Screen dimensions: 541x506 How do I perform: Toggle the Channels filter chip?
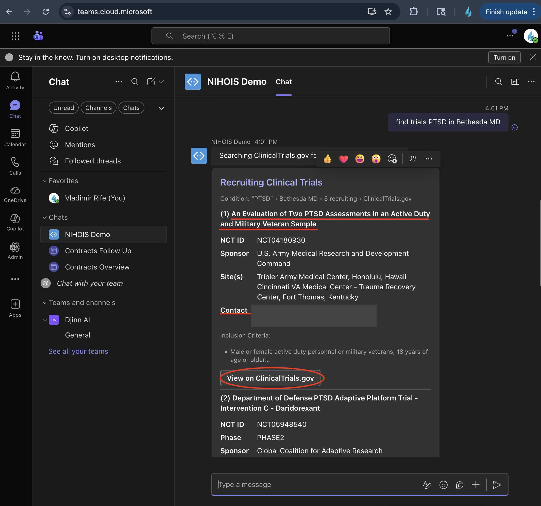98,108
